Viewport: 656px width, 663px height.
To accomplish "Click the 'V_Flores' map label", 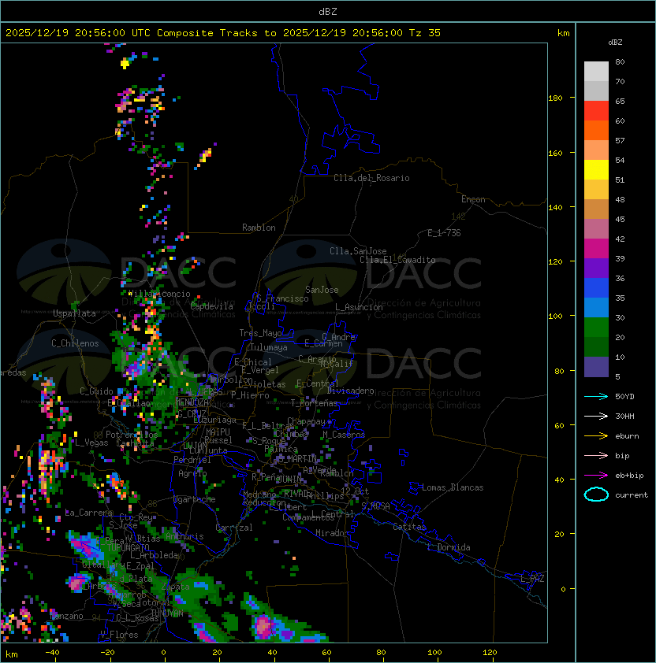I will (x=119, y=635).
